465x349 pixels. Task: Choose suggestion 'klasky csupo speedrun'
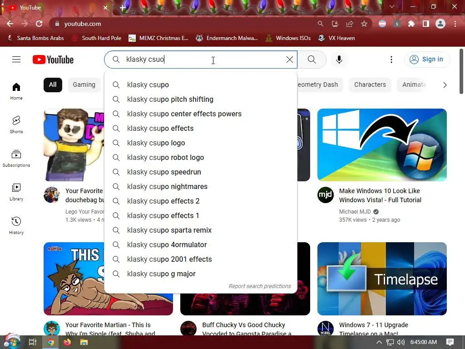[201, 172]
